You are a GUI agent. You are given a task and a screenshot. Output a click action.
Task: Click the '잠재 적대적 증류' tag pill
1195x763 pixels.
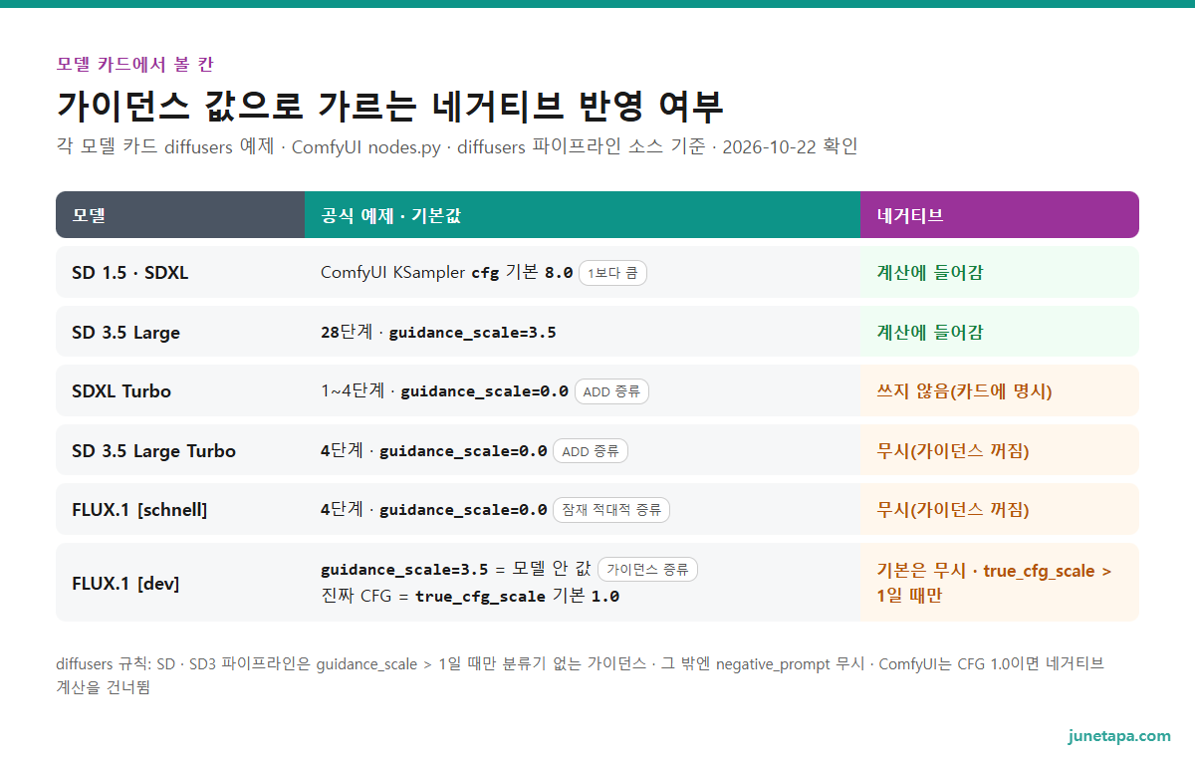[611, 510]
